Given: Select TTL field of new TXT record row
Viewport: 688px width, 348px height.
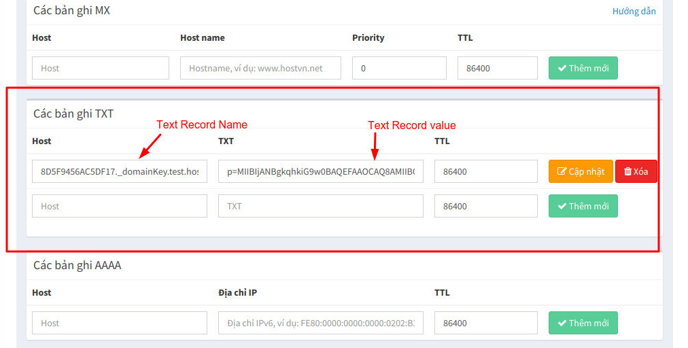Looking at the screenshot, I should coord(485,206).
